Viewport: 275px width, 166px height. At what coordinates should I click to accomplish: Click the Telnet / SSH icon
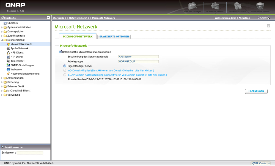tap(8, 61)
